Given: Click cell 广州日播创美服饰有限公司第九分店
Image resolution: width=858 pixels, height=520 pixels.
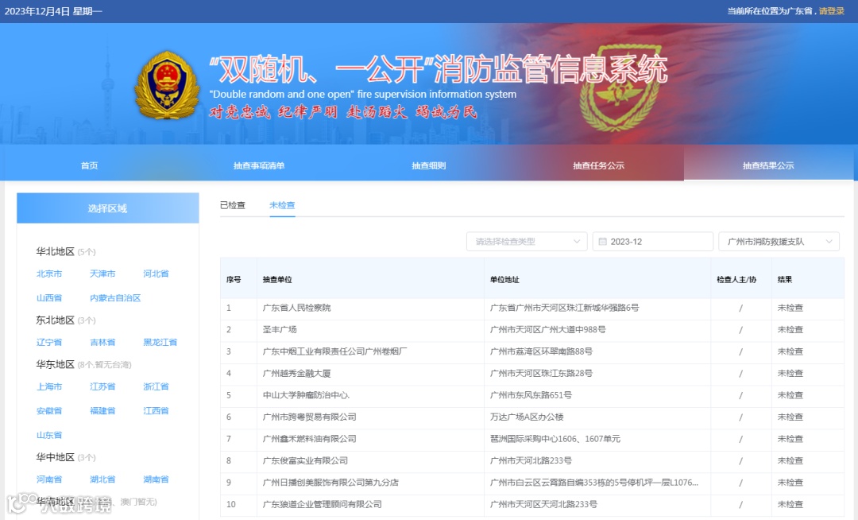Looking at the screenshot, I should pyautogui.click(x=330, y=483).
